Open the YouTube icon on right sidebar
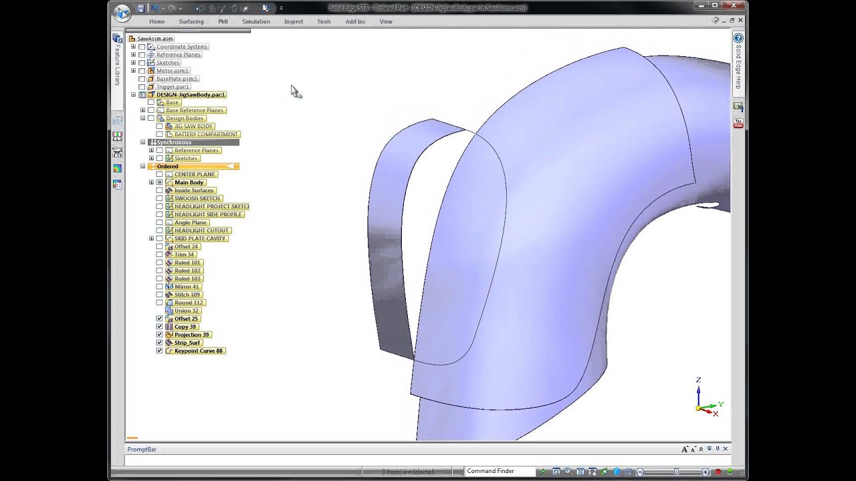This screenshot has width=856, height=481. point(738,124)
